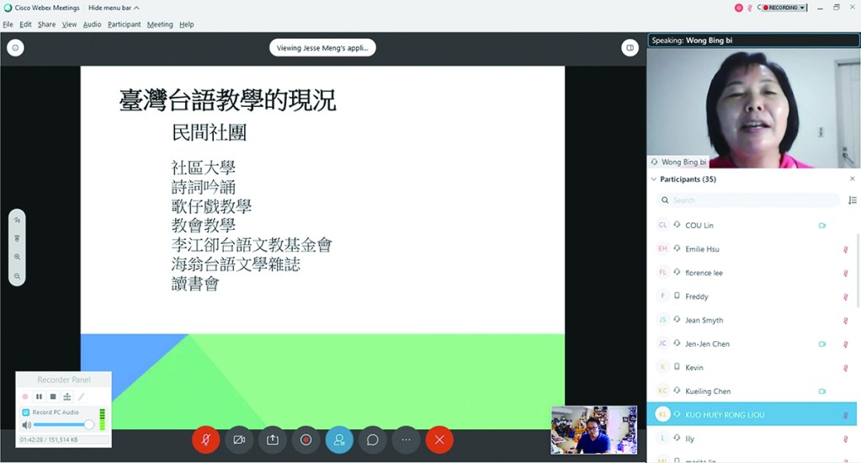Open the Meeting menu

160,24
